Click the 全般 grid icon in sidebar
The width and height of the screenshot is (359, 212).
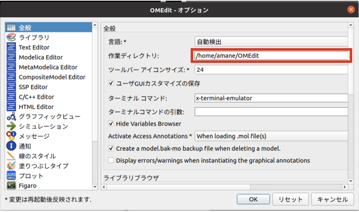(x=11, y=28)
